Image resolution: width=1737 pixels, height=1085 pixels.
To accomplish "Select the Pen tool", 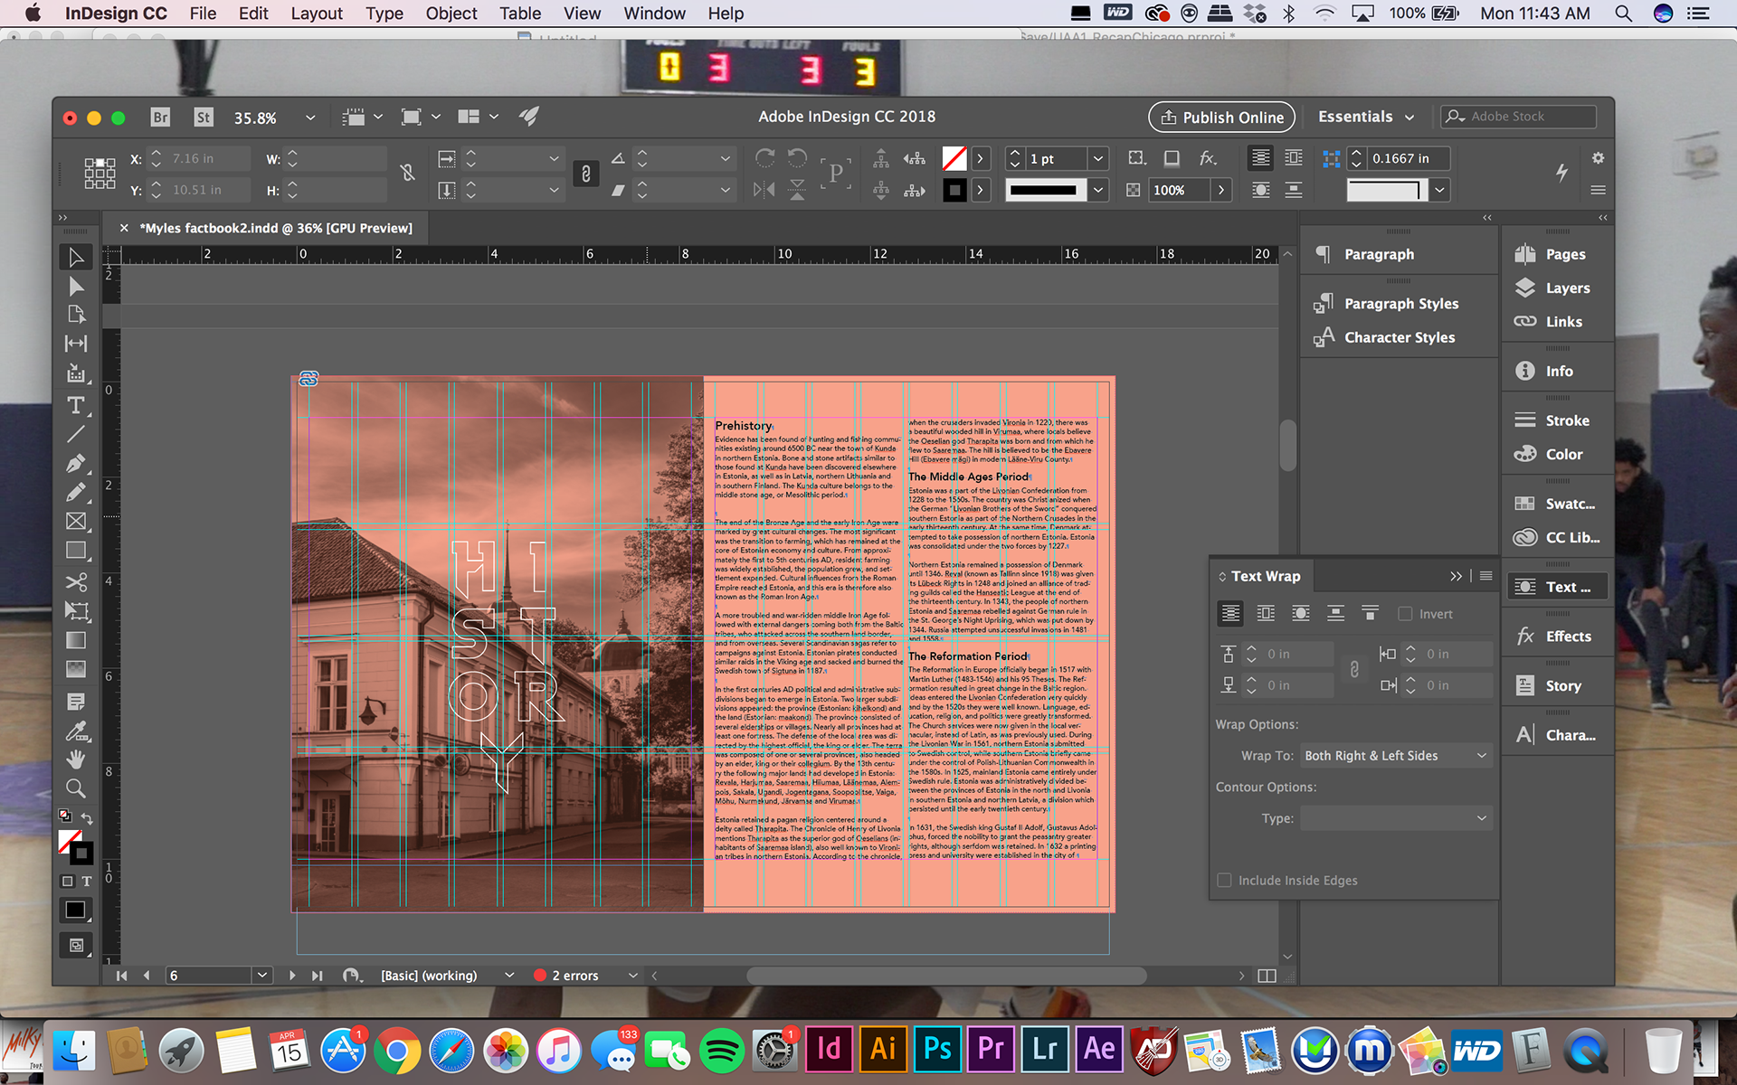I will click(76, 463).
